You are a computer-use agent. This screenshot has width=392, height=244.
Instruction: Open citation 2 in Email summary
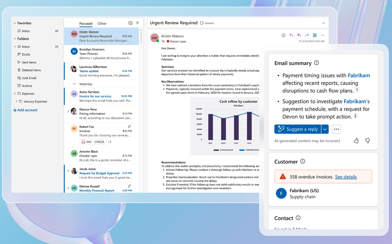(356, 116)
